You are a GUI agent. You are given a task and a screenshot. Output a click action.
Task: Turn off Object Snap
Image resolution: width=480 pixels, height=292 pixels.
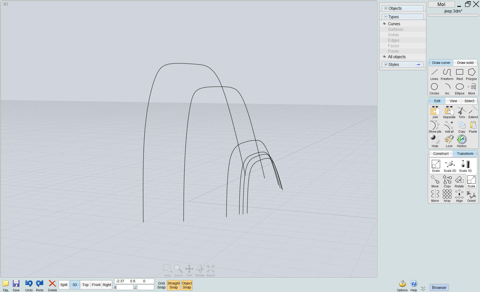coord(187,285)
